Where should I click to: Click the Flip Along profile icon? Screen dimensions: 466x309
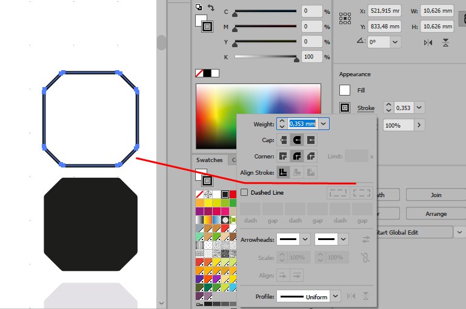tap(351, 296)
